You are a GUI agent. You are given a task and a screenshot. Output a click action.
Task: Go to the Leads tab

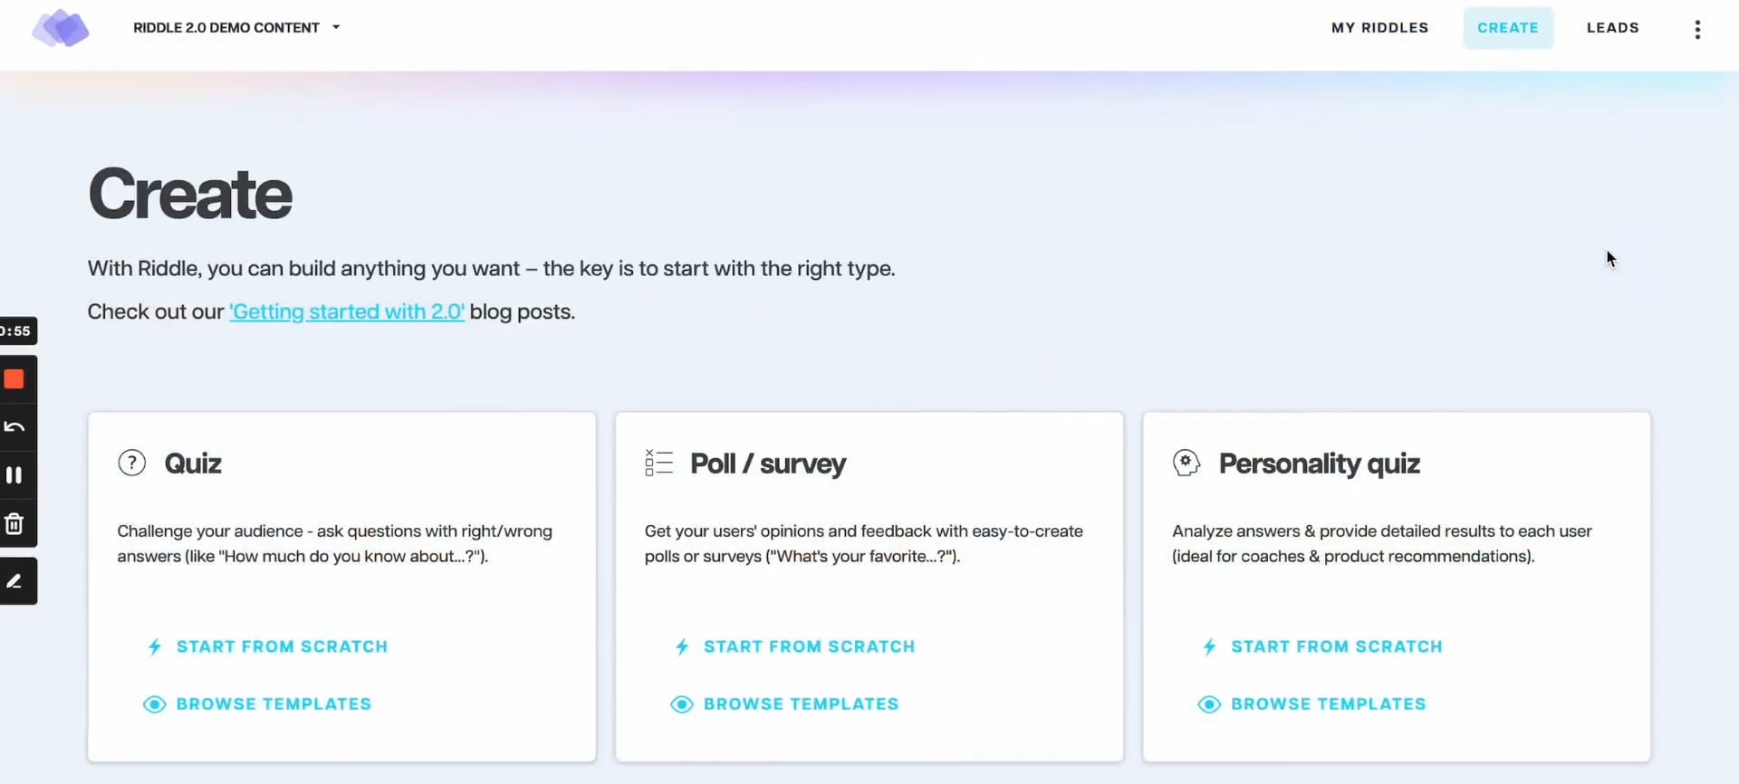pos(1612,27)
